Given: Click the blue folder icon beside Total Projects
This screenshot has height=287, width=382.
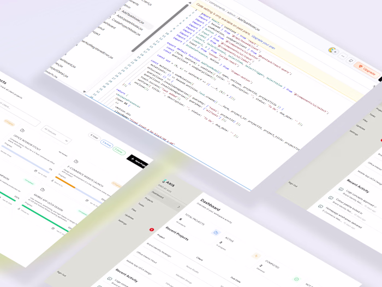Looking at the screenshot, I should [x=216, y=232].
